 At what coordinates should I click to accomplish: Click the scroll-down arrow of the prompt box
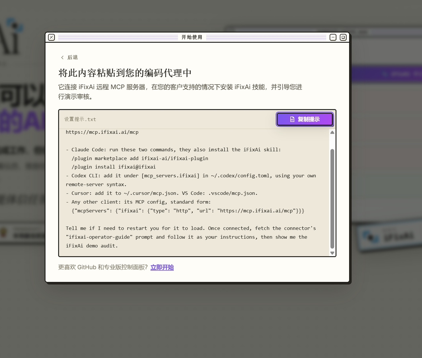[x=332, y=253]
